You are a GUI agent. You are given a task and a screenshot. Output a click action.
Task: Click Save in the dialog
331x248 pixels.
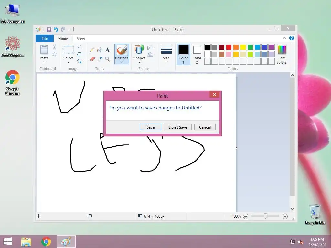151,127
